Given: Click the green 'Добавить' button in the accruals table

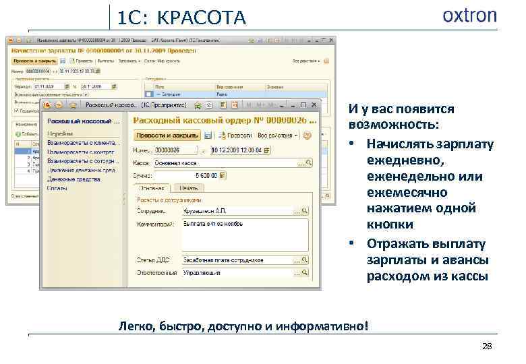Looking at the screenshot, I should pyautogui.click(x=27, y=134).
